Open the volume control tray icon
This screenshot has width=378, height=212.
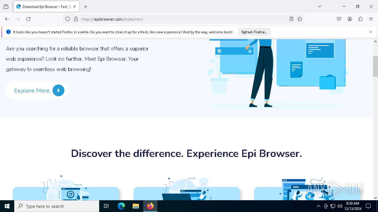pos(340,206)
